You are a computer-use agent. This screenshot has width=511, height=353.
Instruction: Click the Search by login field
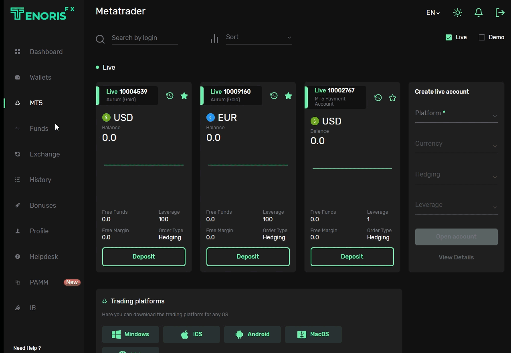pos(144,38)
